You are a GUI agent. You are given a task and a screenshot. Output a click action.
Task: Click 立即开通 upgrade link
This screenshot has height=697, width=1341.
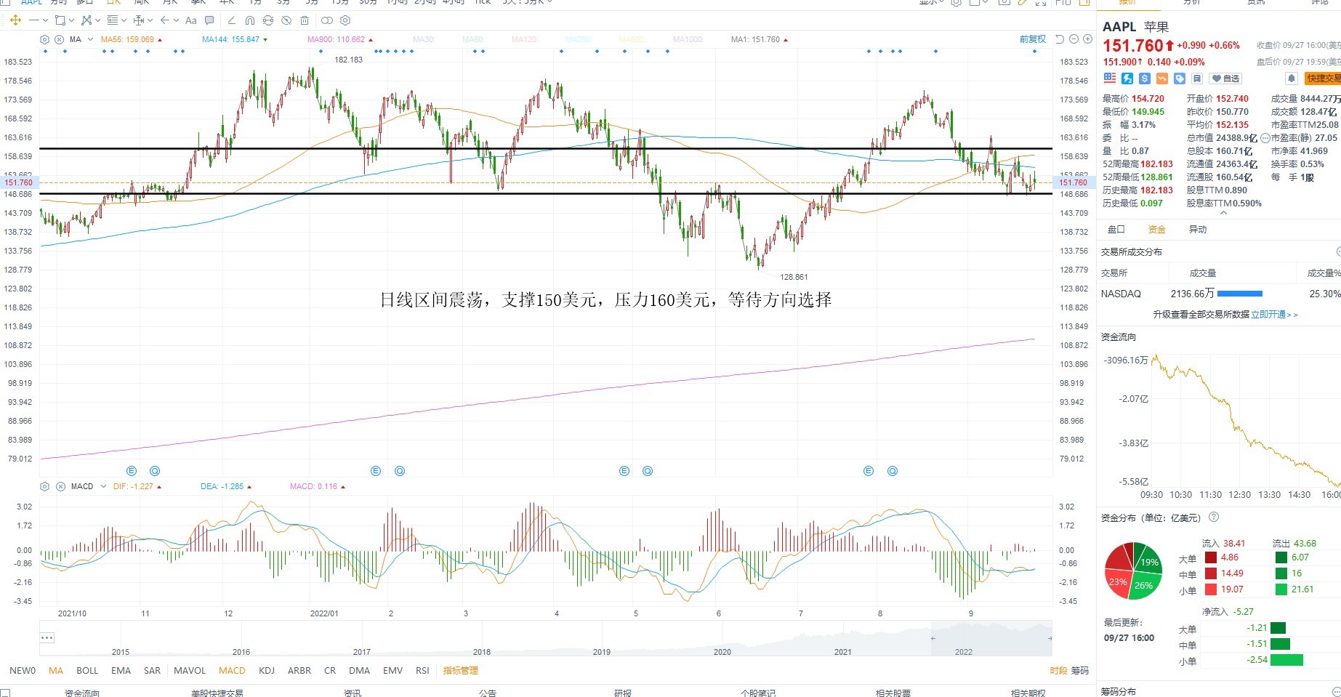[x=1274, y=314]
